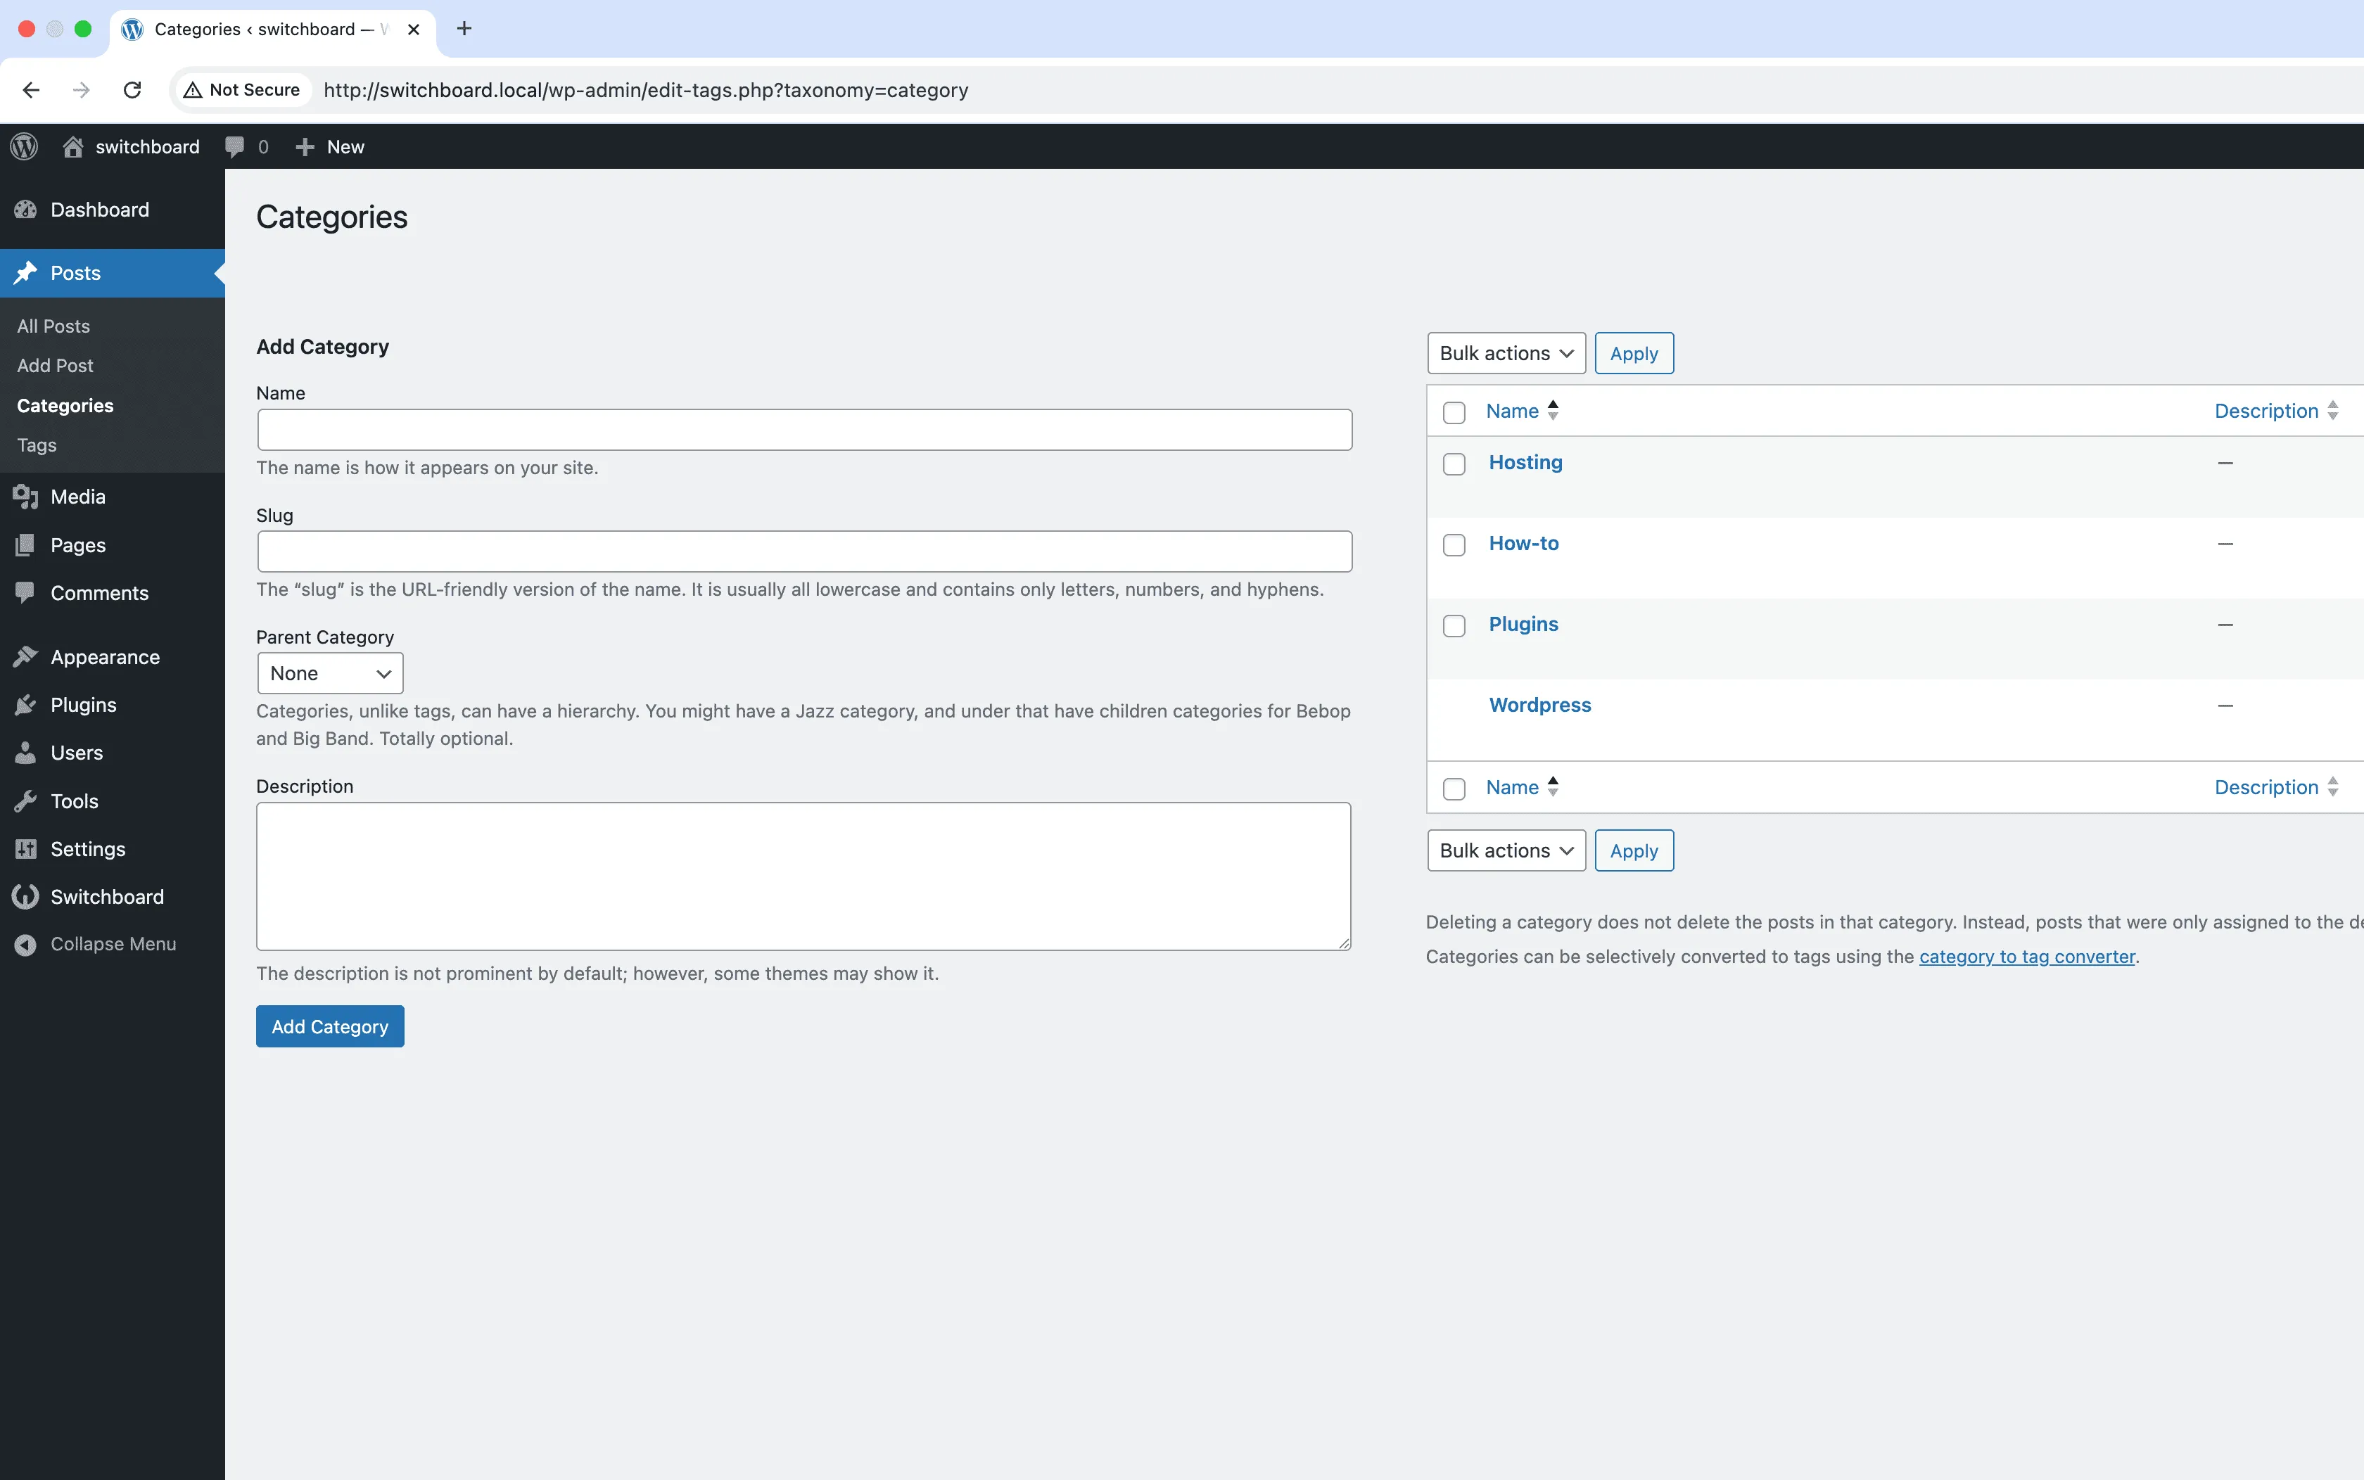Follow the category to tag converter link

(x=2026, y=957)
